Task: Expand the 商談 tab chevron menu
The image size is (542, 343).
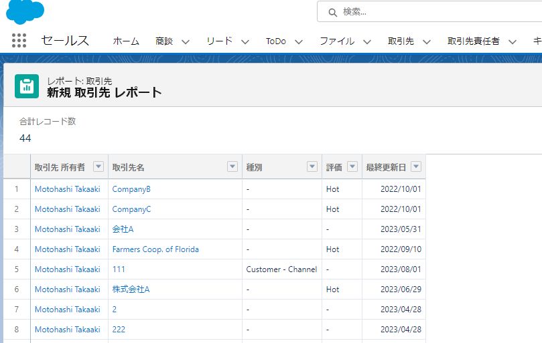Action: [186, 42]
